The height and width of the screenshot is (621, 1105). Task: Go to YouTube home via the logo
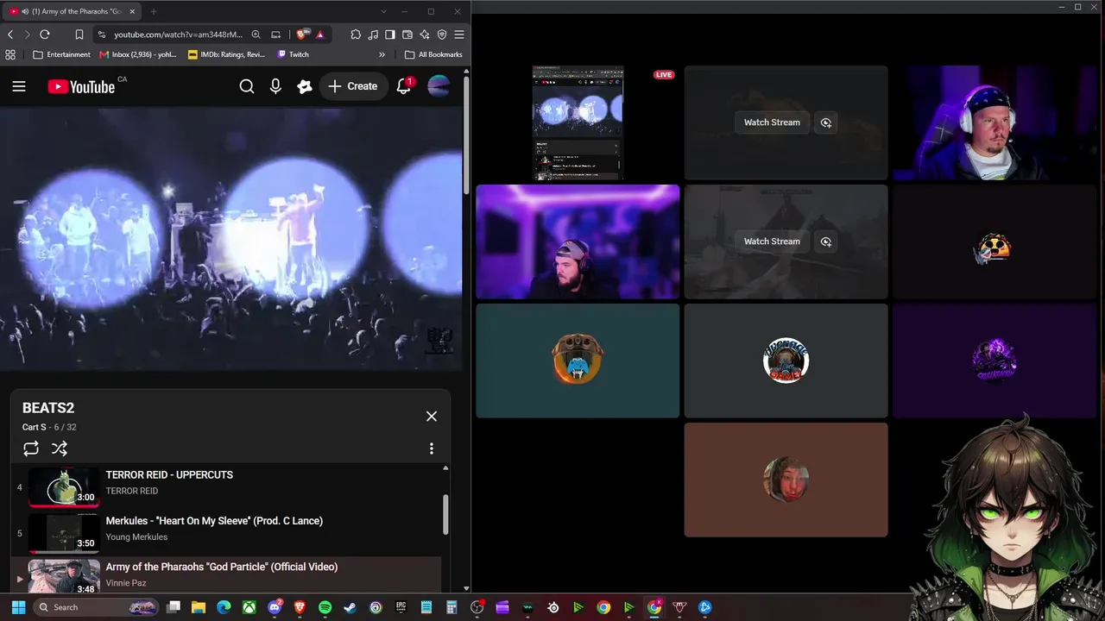(x=81, y=86)
